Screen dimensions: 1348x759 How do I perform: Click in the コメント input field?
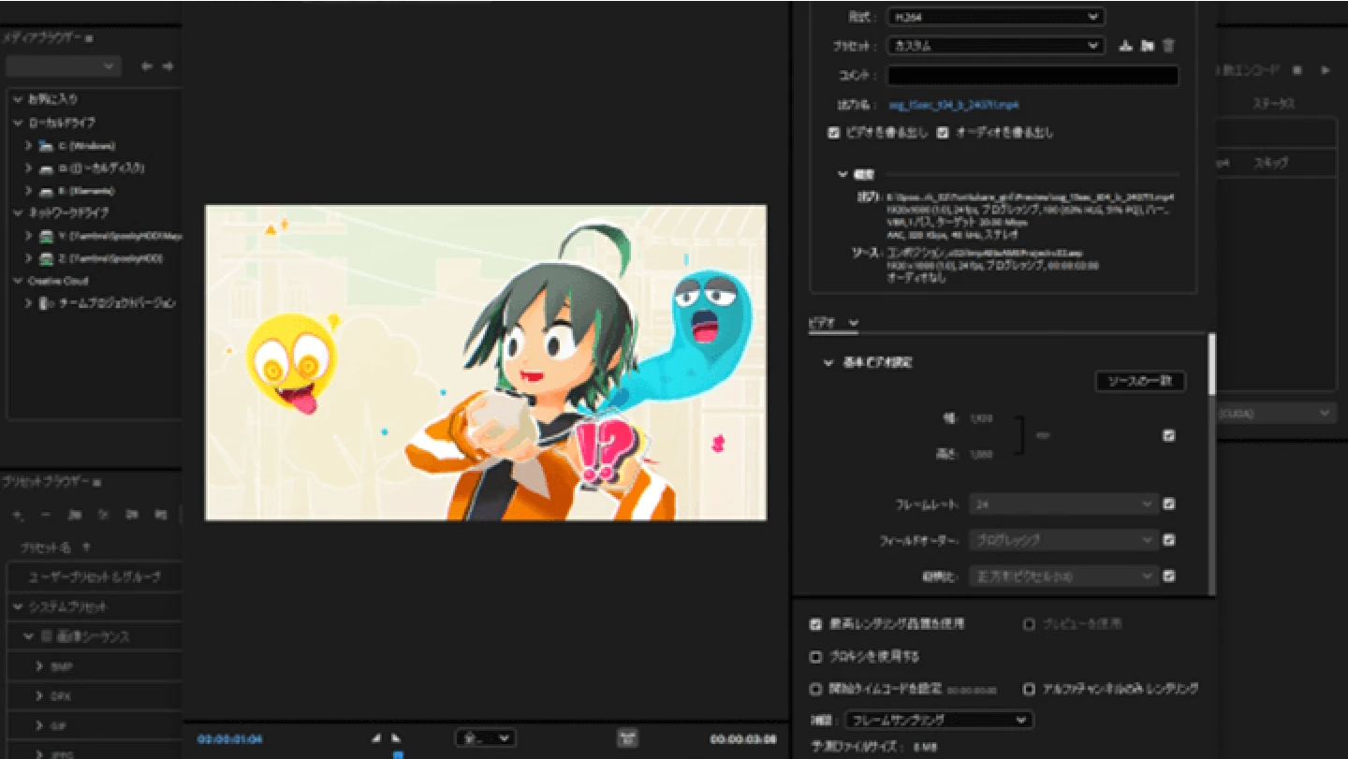[x=1033, y=76]
